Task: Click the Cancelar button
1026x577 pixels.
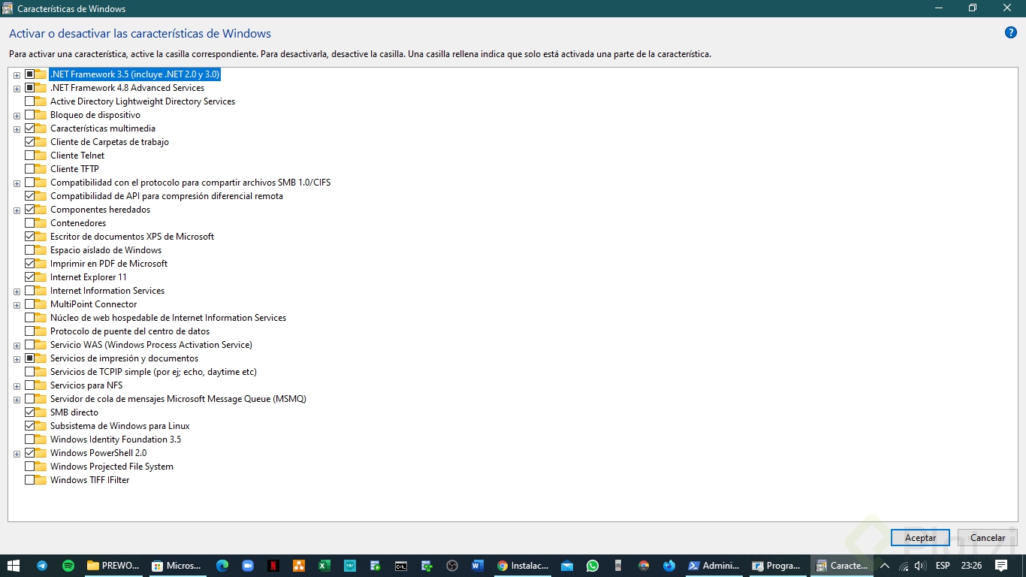Action: pos(988,538)
